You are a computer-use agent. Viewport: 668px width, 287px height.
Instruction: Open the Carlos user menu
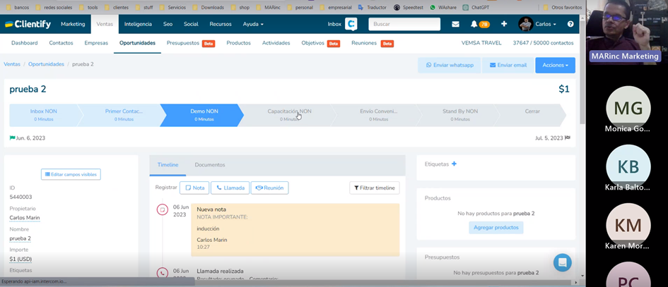pyautogui.click(x=538, y=24)
